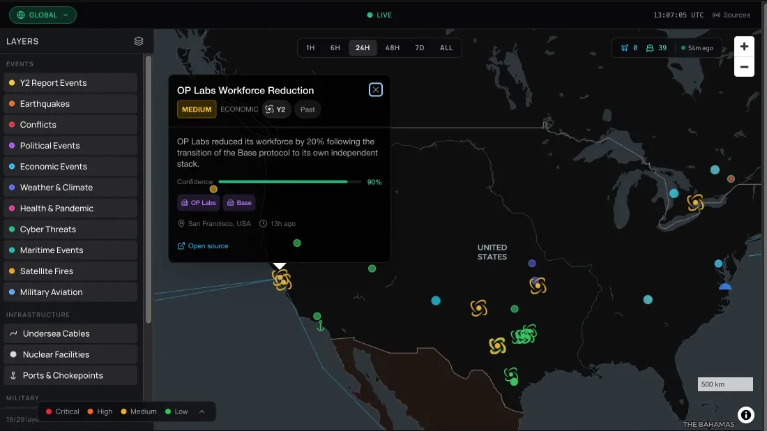The height and width of the screenshot is (431, 767).
Task: Toggle the Conflicts layer
Action: [70, 125]
